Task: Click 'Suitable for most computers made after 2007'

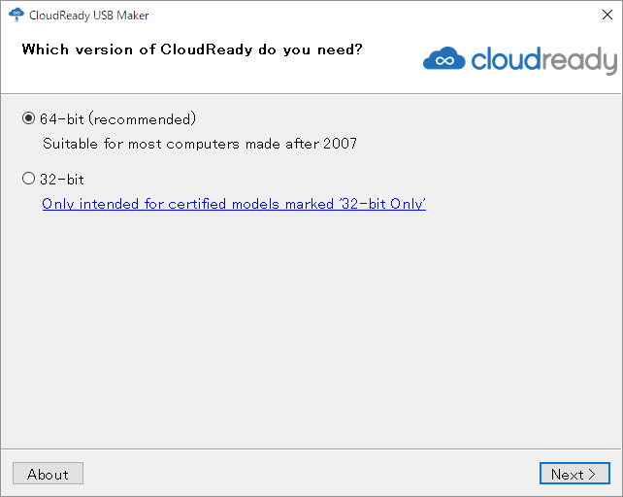Action: (200, 143)
